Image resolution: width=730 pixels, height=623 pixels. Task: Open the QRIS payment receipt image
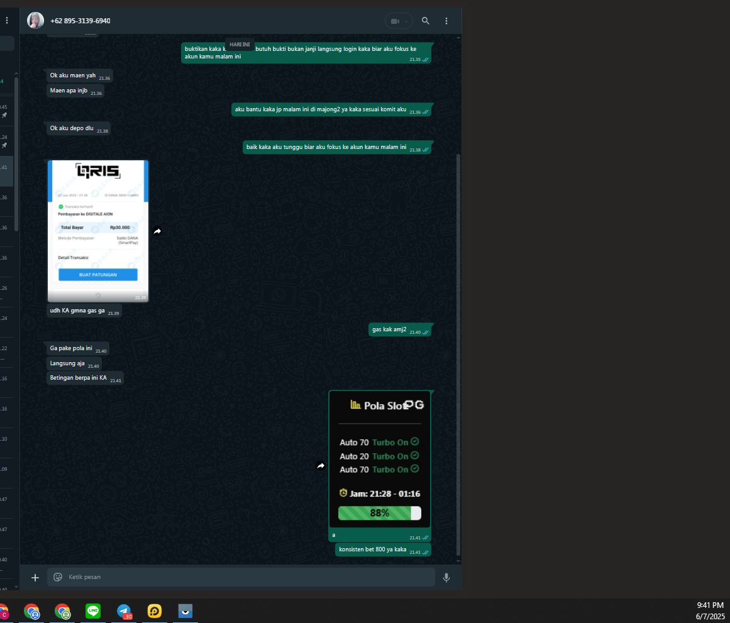[x=97, y=231]
